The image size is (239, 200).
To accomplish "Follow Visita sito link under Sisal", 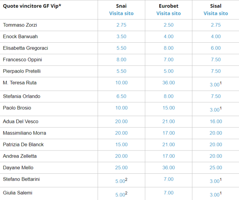I will pos(215,13).
